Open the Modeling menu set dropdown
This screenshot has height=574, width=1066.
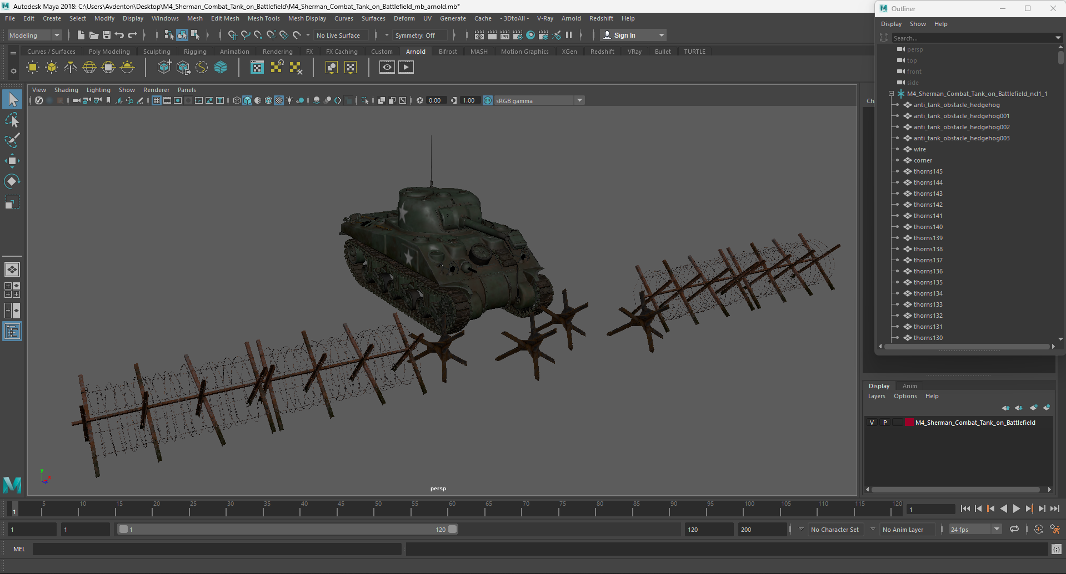[x=34, y=35]
